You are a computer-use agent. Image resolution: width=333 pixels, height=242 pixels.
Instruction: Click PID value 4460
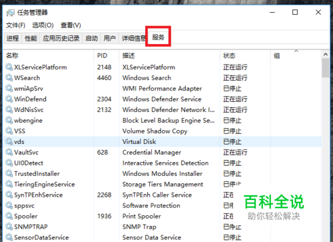click(x=104, y=78)
